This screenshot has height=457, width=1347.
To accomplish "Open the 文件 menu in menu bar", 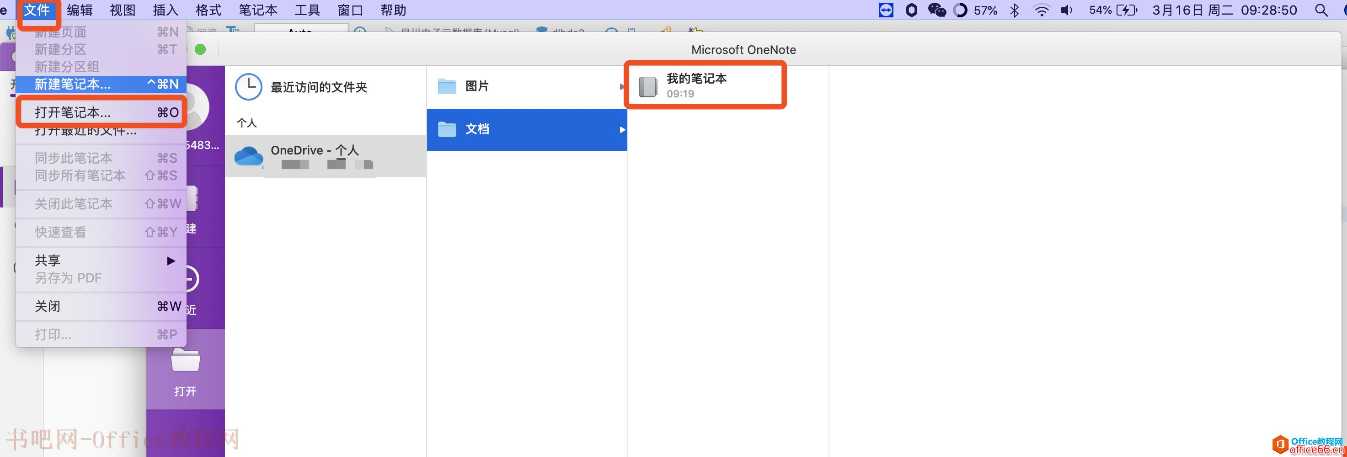I will pos(37,10).
